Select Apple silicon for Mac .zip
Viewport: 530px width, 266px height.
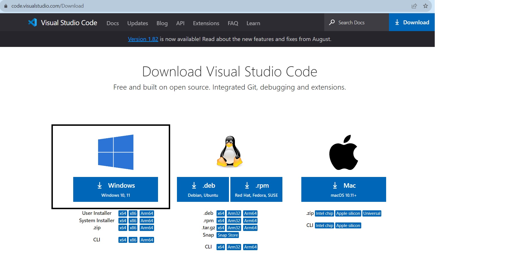(x=348, y=213)
